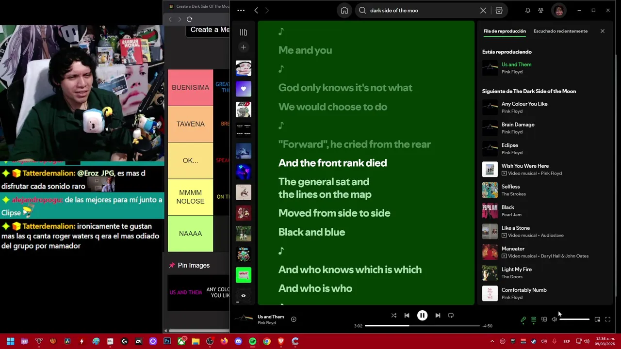Open Us and Them title in the player bar

[271, 317]
